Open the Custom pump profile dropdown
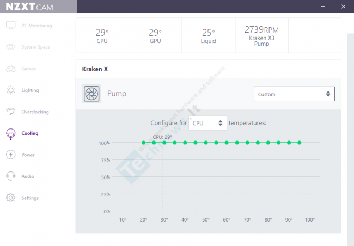Viewport: 354px width, 246px height. pos(294,94)
